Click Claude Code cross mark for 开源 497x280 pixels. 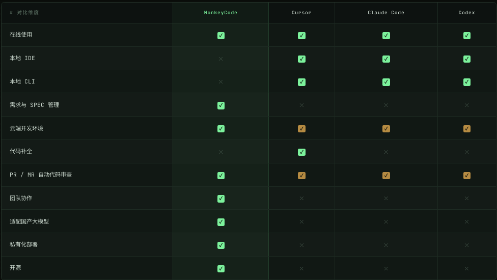coord(386,269)
